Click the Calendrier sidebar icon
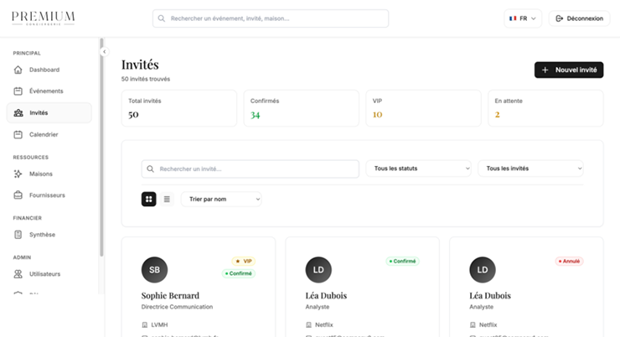 click(18, 134)
